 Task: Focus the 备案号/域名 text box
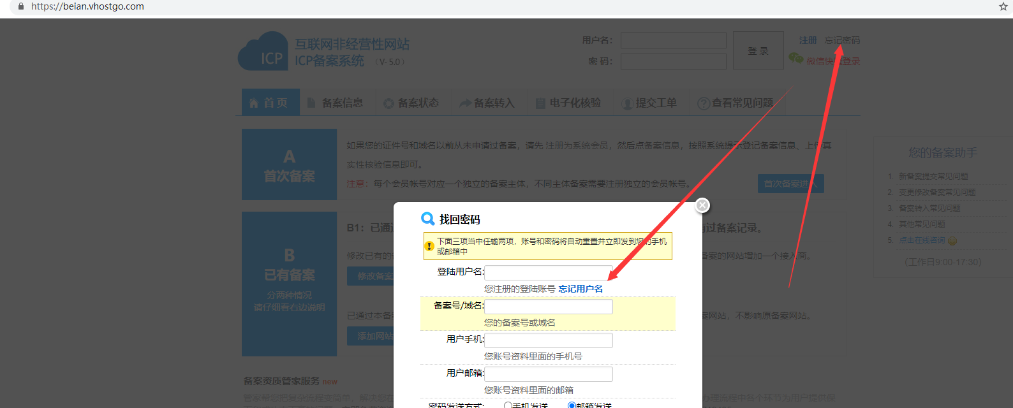549,307
